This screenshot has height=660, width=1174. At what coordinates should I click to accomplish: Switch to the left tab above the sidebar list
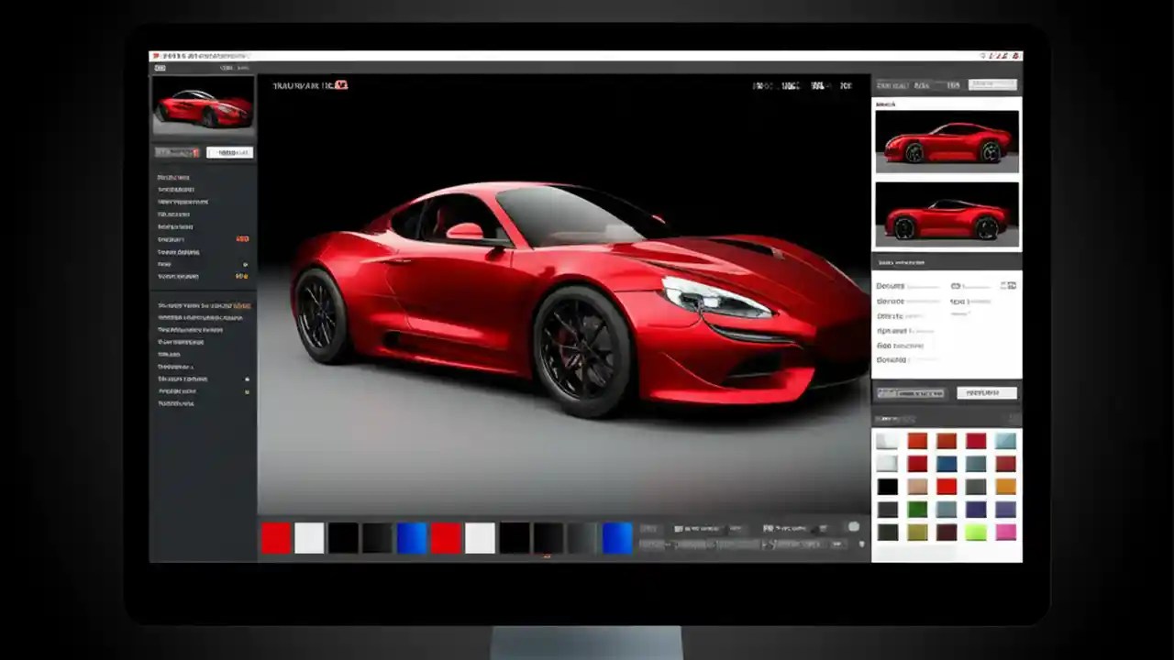coord(177,152)
